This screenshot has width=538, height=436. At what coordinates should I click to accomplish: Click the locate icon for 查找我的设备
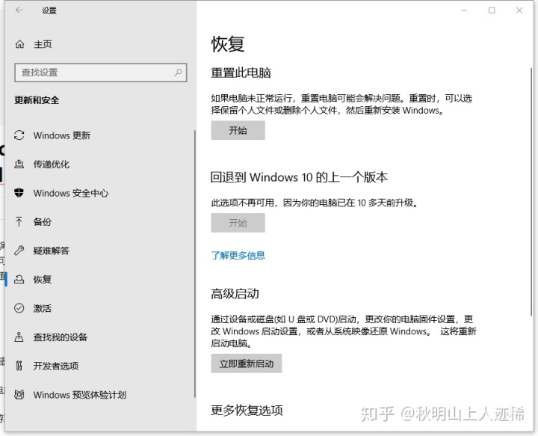pyautogui.click(x=19, y=337)
